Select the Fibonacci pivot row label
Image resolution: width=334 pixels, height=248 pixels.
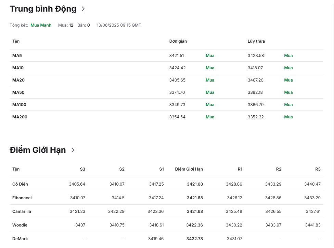click(x=22, y=198)
